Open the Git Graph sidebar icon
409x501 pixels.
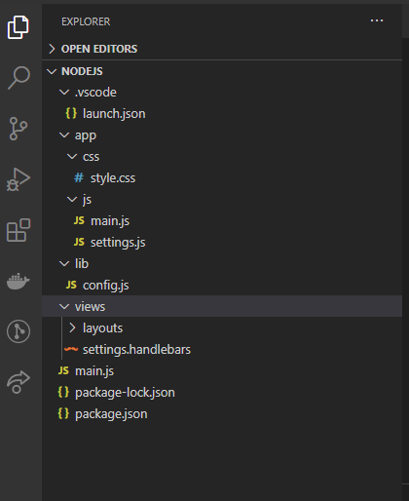pos(19,331)
